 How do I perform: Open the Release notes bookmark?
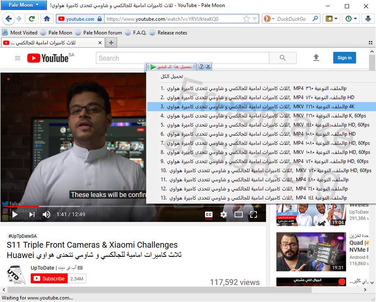point(168,33)
